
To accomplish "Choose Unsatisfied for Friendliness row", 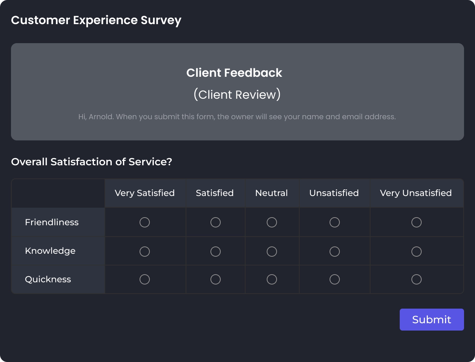I will click(335, 222).
